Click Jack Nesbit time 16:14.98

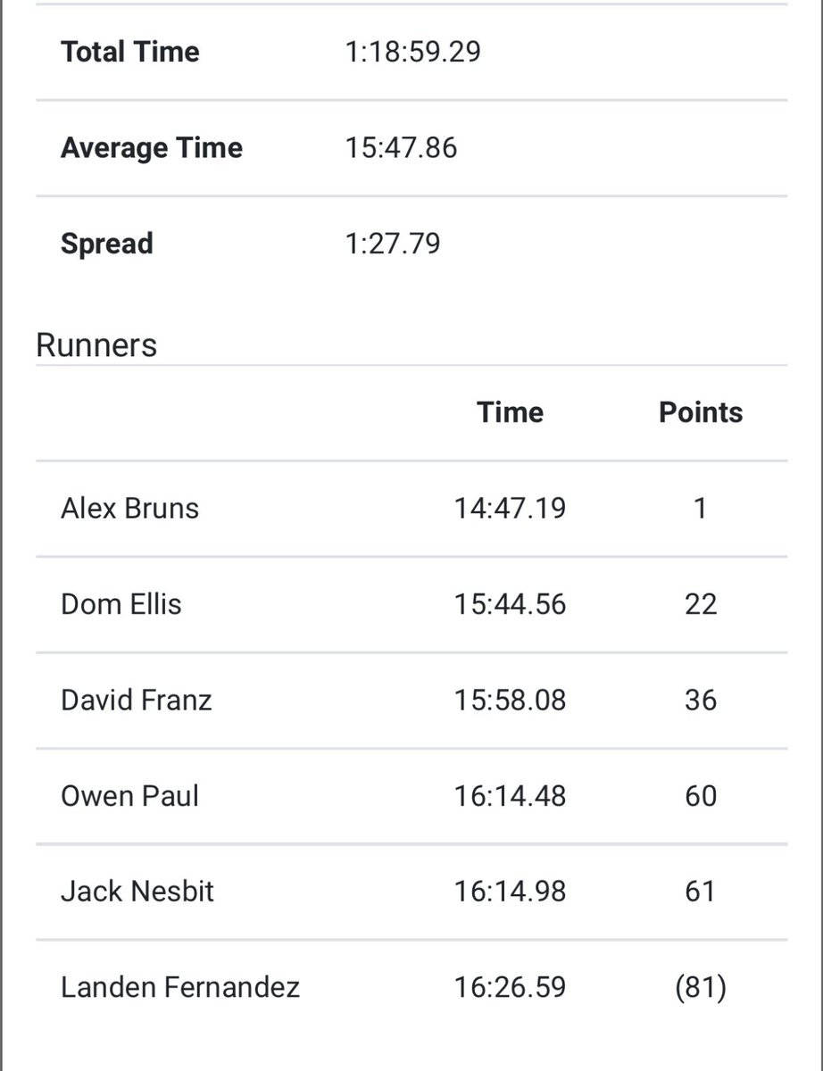click(x=510, y=891)
